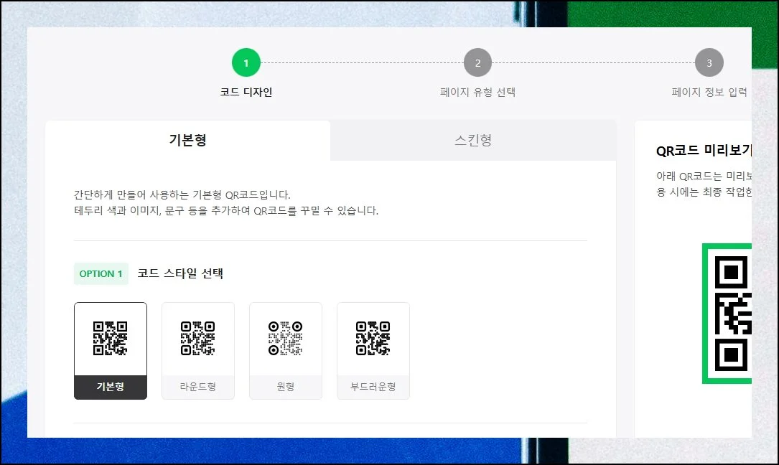
Task: Click the green OPTION 1 badge
Action: point(101,273)
